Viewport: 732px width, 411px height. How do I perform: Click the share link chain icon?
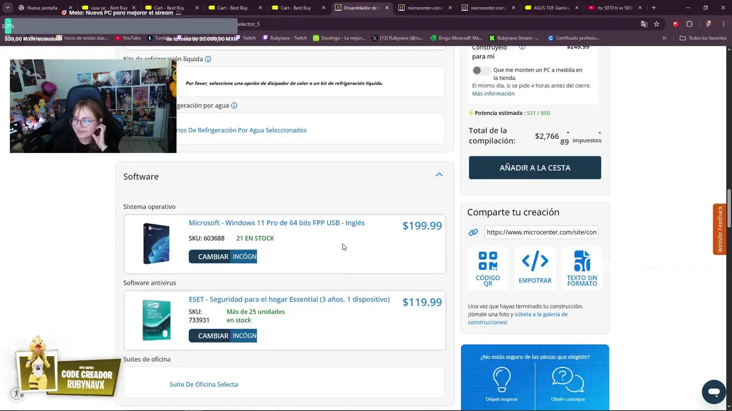point(473,232)
